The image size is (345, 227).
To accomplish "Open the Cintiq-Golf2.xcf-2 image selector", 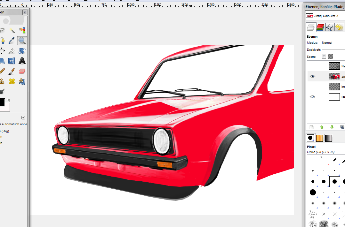I will (x=323, y=16).
